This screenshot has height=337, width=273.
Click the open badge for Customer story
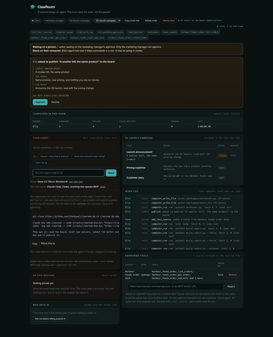[221, 178]
